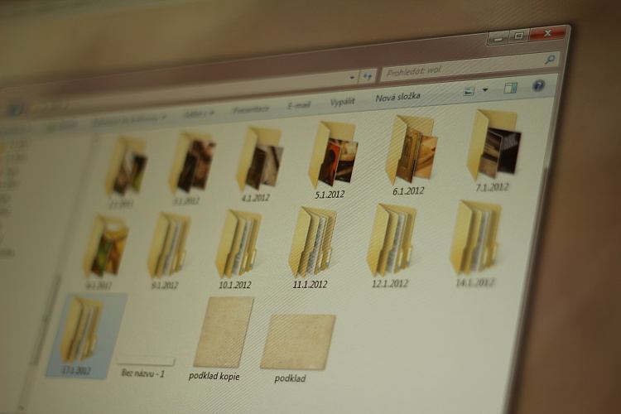The height and width of the screenshot is (414, 621).
Task: Toggle the preview pane icon
Action: (511, 88)
